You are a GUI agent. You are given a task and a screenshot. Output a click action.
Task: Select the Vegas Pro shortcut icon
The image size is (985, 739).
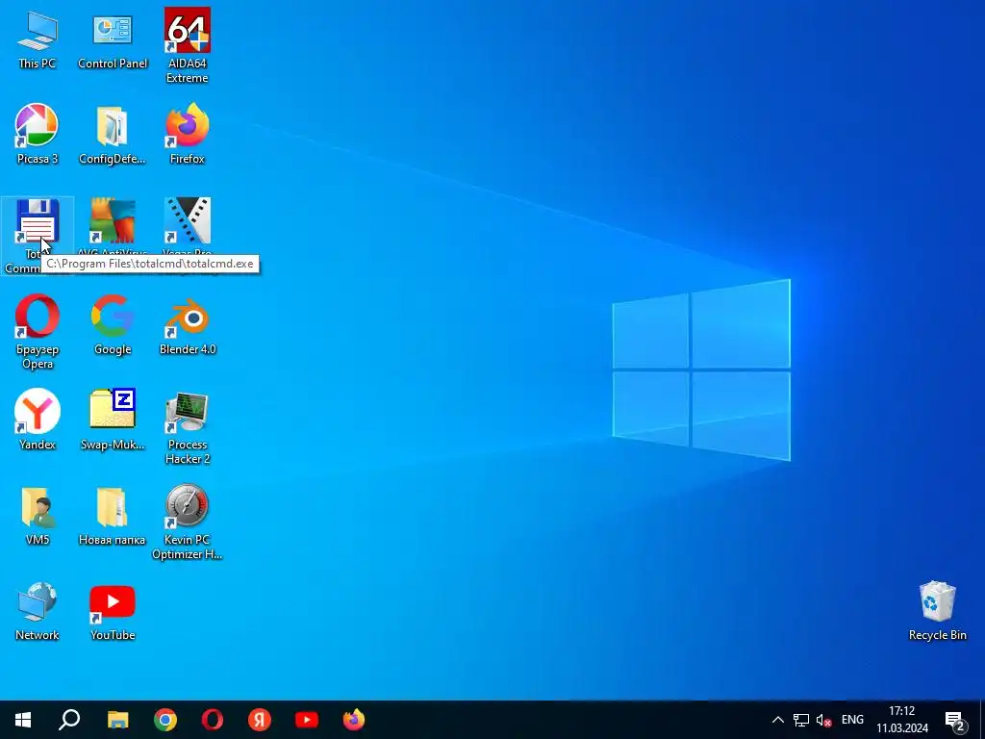click(188, 220)
